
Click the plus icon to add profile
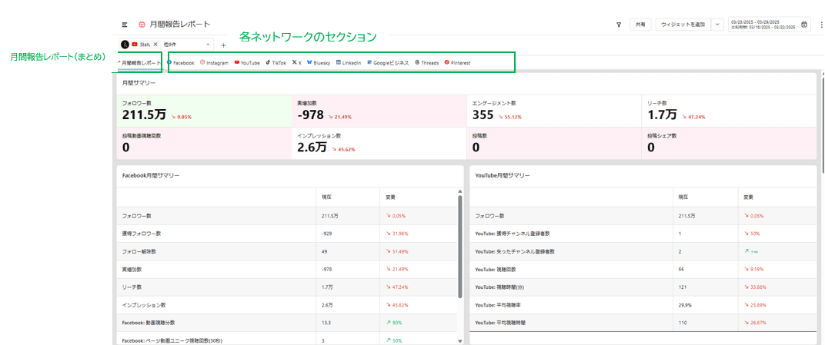click(223, 45)
